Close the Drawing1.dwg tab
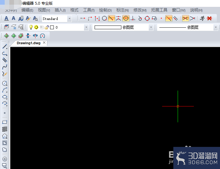This screenshot has height=169, width=220. [x=44, y=43]
